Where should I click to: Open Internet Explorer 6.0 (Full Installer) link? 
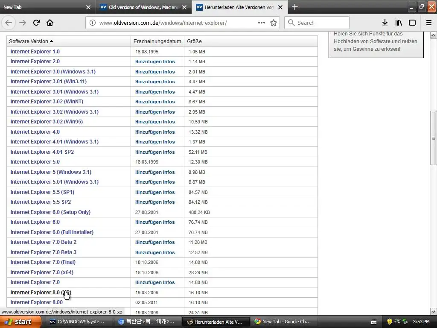(x=52, y=232)
